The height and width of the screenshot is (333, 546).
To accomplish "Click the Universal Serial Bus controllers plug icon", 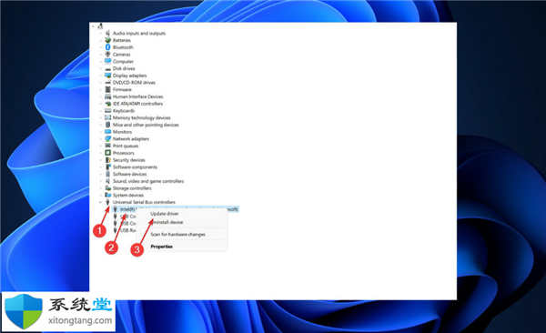I will coord(108,202).
